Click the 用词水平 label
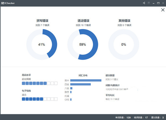The width and height of the screenshot is (166, 120). [x=26, y=75]
